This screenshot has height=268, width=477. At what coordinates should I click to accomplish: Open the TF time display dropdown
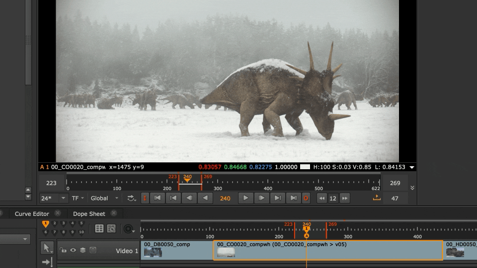pyautogui.click(x=78, y=198)
